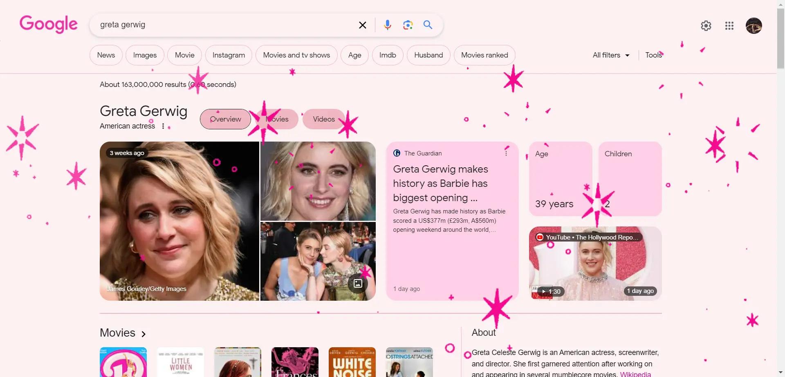Open the Google account profile picture
This screenshot has height=377, width=785.
pyautogui.click(x=754, y=26)
